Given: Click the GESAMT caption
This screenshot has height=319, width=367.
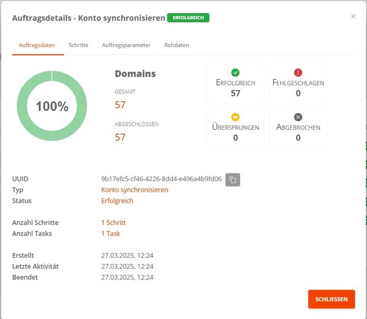Looking at the screenshot, I should [125, 92].
